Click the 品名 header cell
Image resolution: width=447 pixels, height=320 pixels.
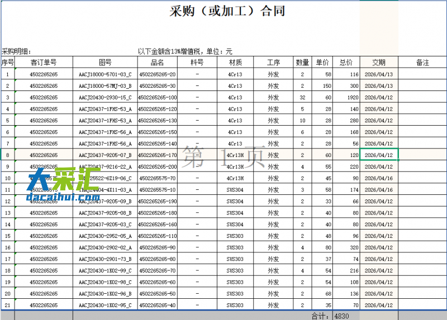[x=158, y=63]
